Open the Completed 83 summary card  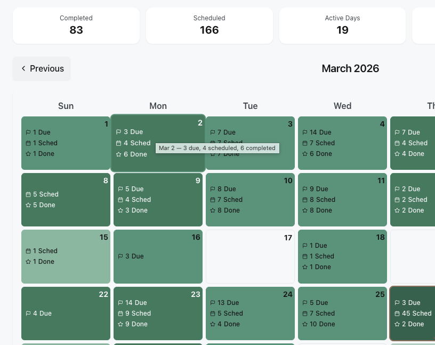point(76,26)
